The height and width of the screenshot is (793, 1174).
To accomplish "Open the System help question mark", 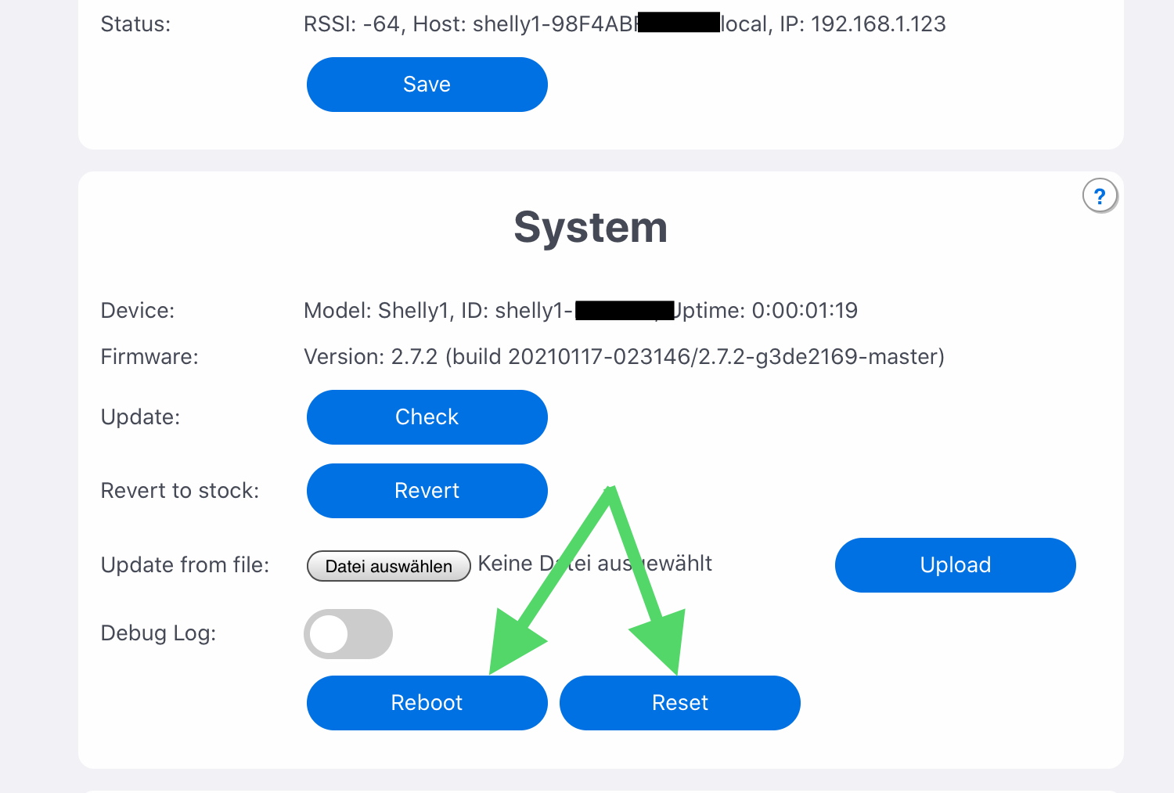I will coord(1100,196).
